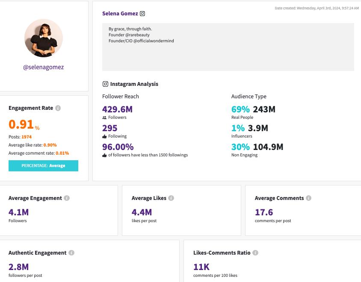Click the Follower Reach heading
The image size is (361, 282).
[x=121, y=97]
